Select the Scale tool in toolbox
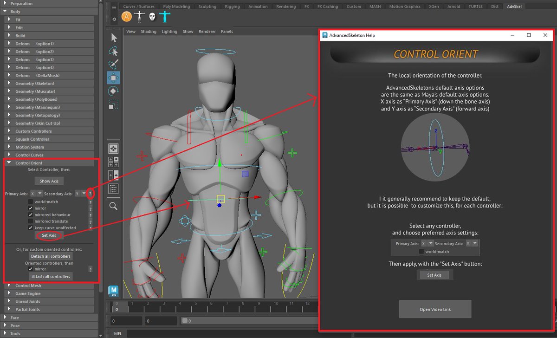 point(114,104)
